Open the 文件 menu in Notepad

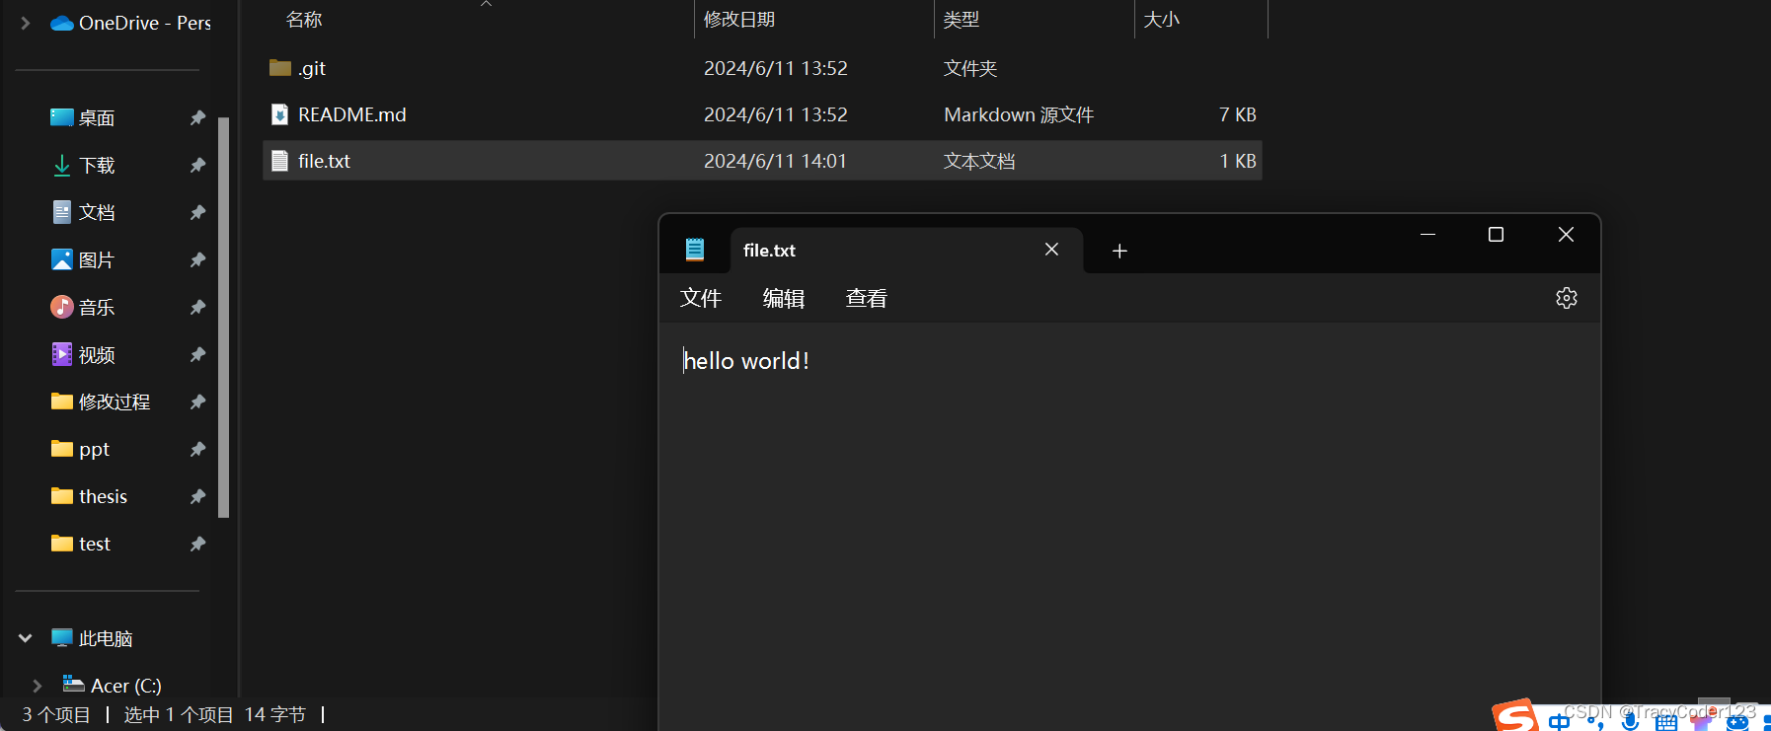click(701, 298)
